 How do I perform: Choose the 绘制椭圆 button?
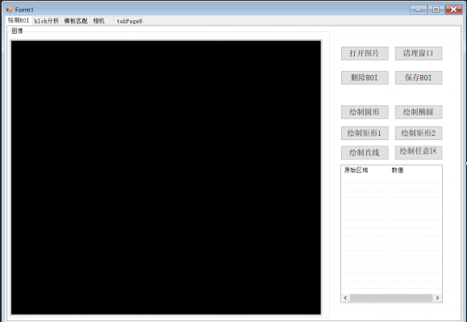click(x=419, y=112)
